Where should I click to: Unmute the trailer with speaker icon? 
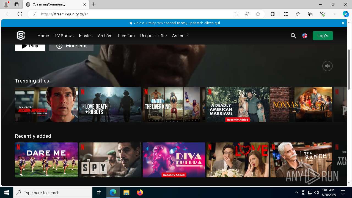click(328, 66)
